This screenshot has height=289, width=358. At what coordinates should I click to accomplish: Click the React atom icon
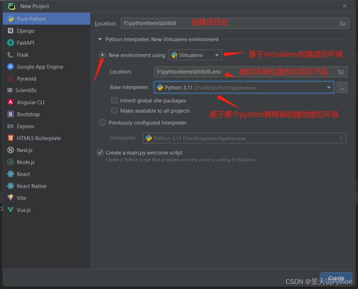point(10,174)
